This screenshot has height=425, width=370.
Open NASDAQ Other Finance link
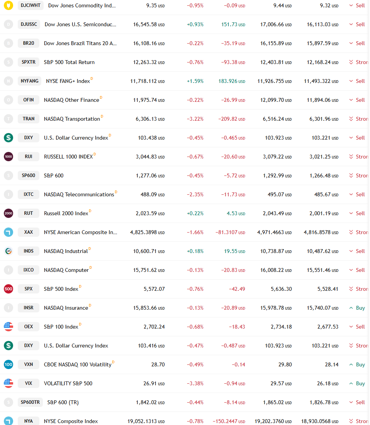point(71,100)
